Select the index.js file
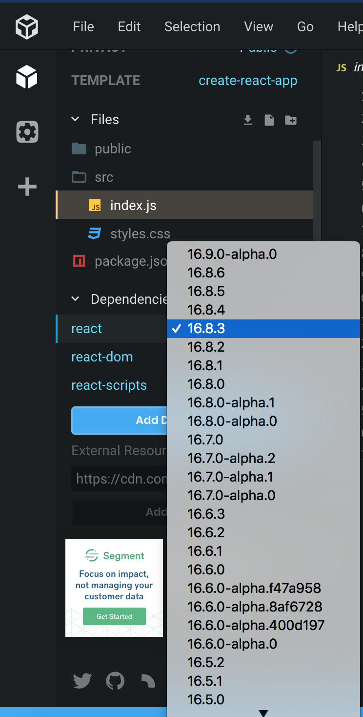 pos(185,205)
